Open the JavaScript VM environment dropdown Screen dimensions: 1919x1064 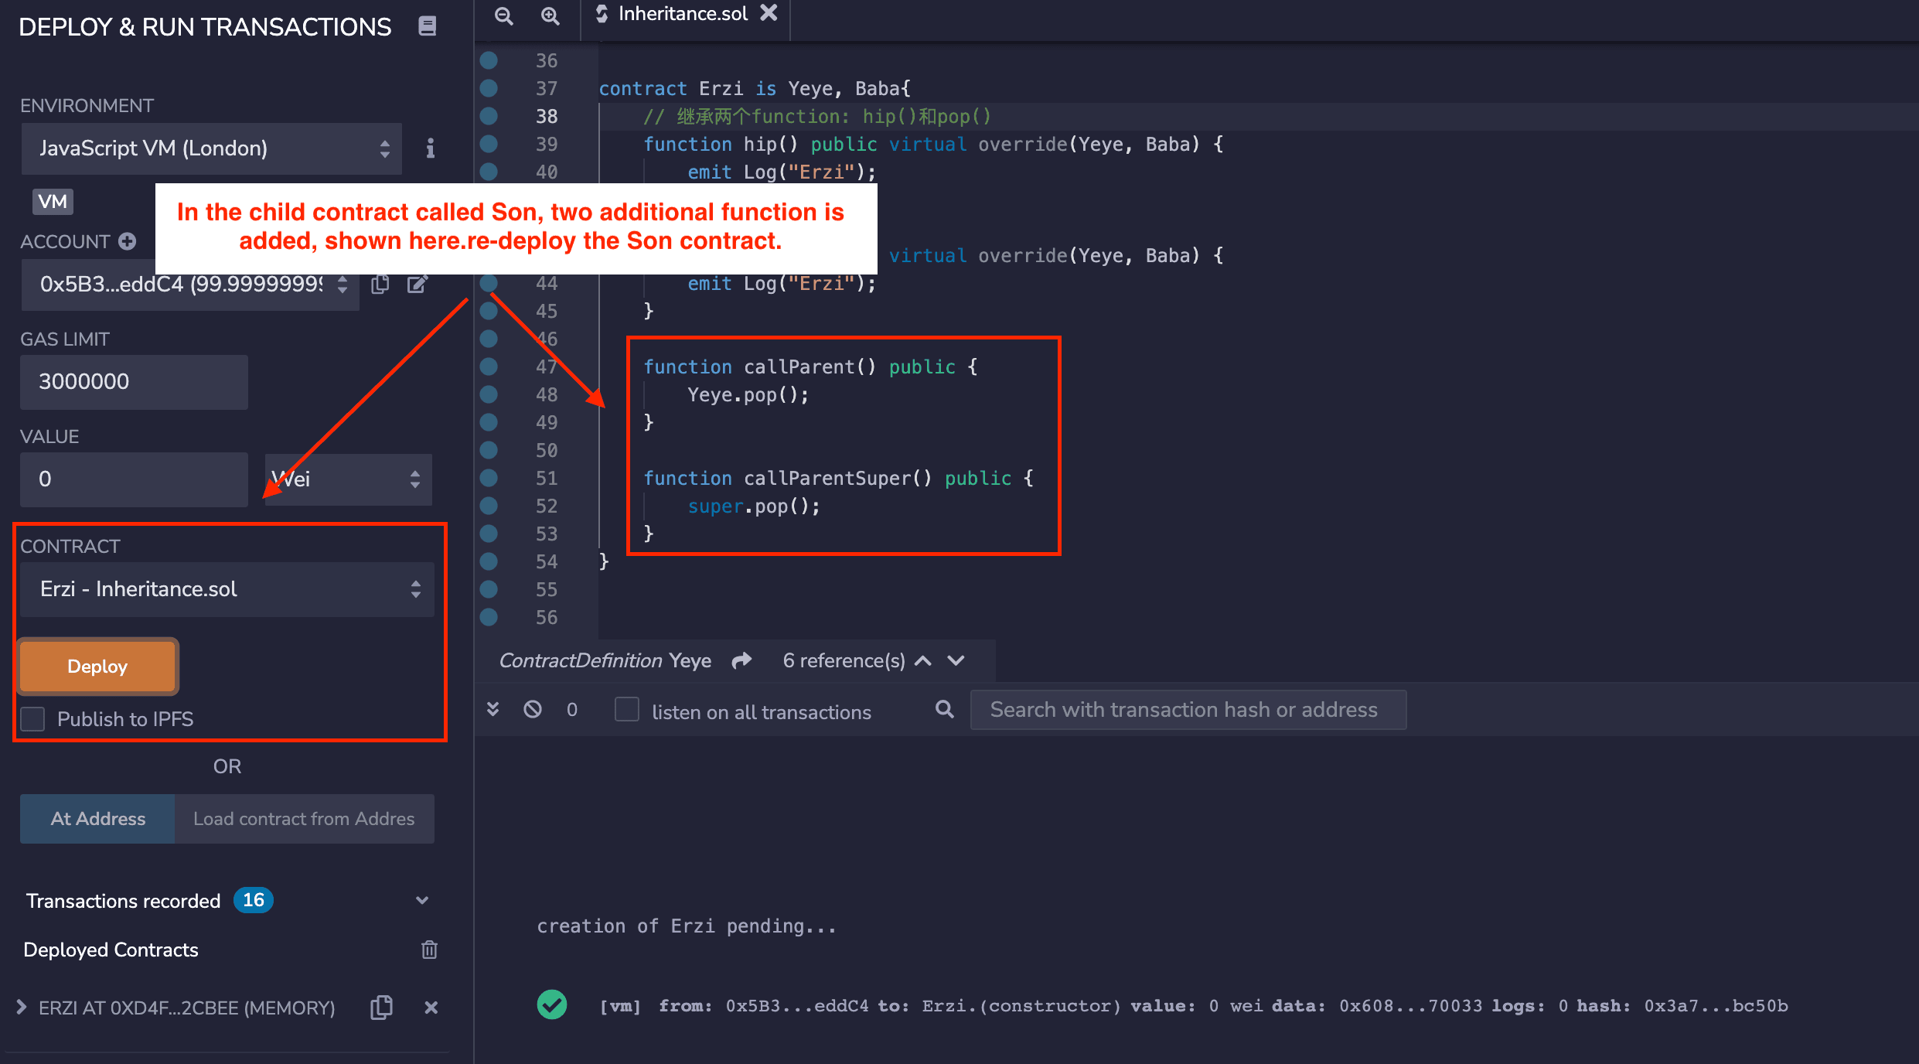click(x=211, y=148)
